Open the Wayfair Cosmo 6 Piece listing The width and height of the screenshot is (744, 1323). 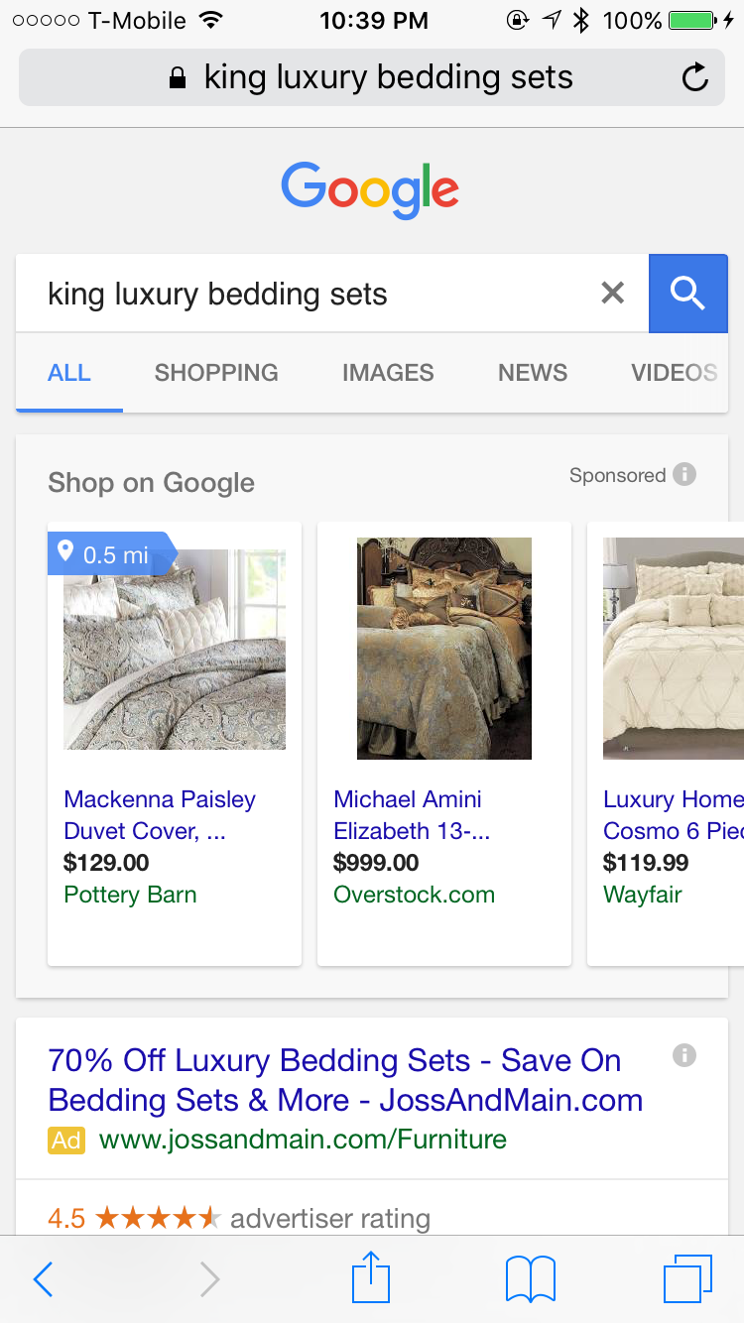pos(673,814)
